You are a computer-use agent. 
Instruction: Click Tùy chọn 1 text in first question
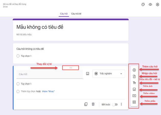click(x=26, y=56)
